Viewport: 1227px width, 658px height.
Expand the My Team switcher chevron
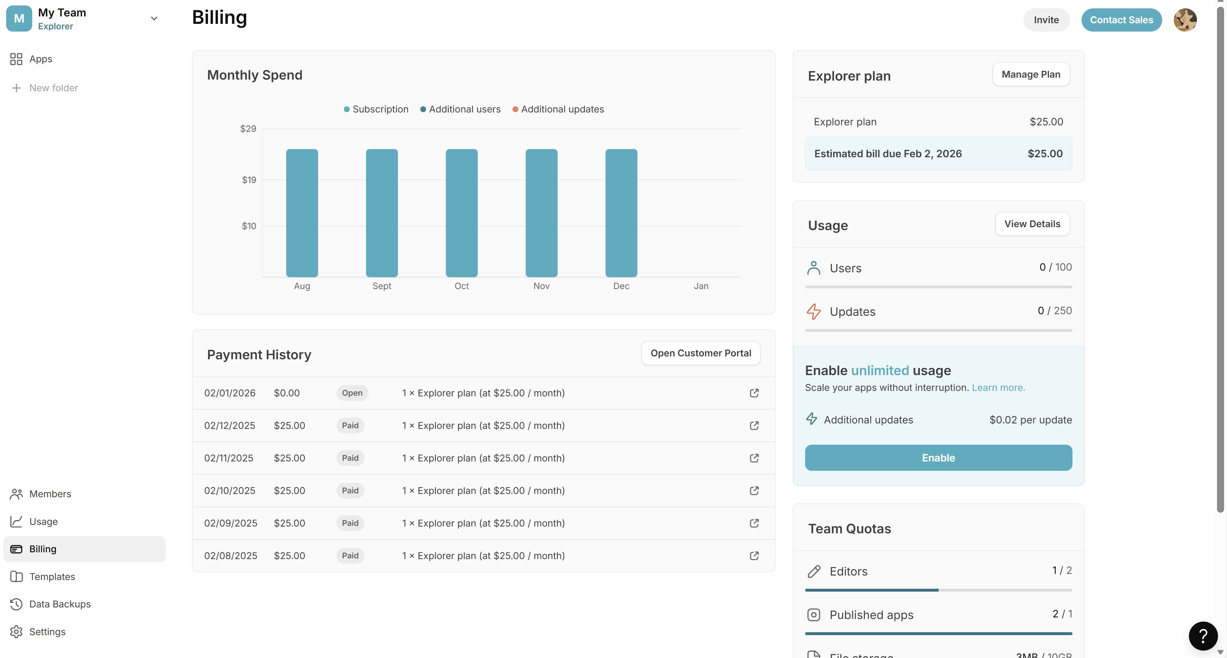(x=154, y=19)
